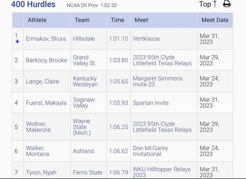The height and width of the screenshot is (179, 246).
Task: Visit the Grand Valley St. team link
Action: pos(85,60)
